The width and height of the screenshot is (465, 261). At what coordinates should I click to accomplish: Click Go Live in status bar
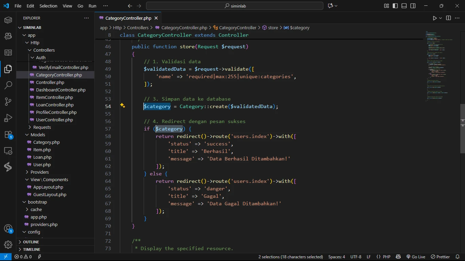tap(416, 257)
